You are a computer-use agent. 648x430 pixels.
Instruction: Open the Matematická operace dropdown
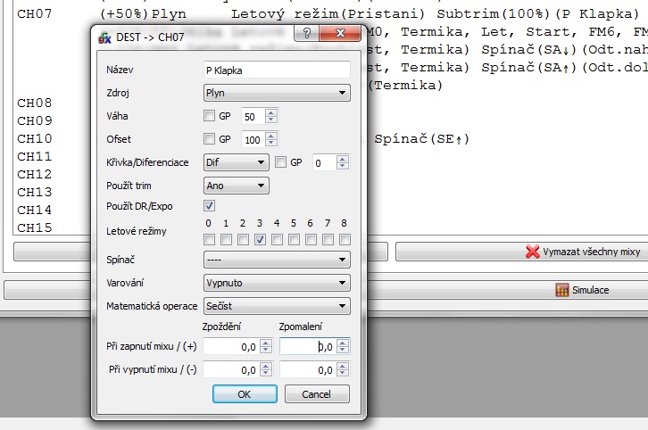(276, 306)
